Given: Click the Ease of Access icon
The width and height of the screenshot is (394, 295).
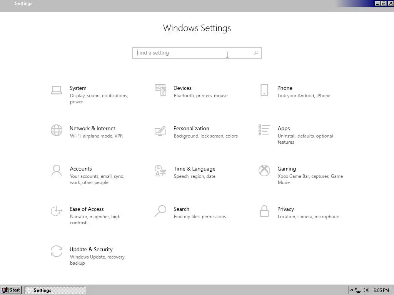Looking at the screenshot, I should click(x=57, y=211).
